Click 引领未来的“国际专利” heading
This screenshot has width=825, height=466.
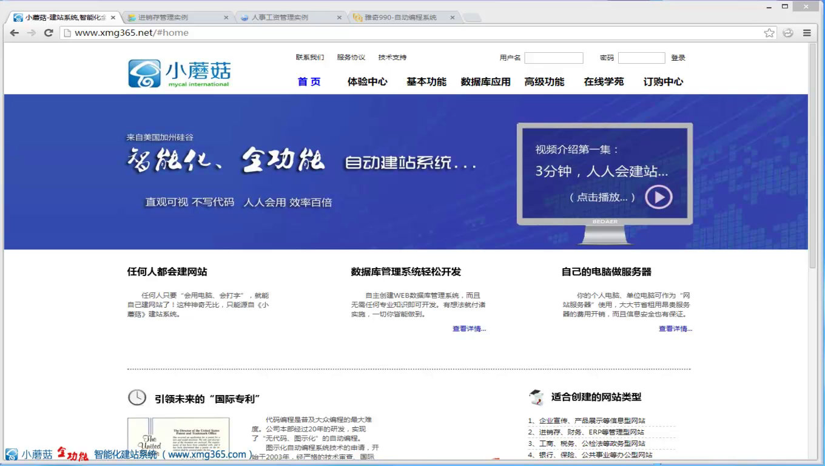tap(207, 399)
